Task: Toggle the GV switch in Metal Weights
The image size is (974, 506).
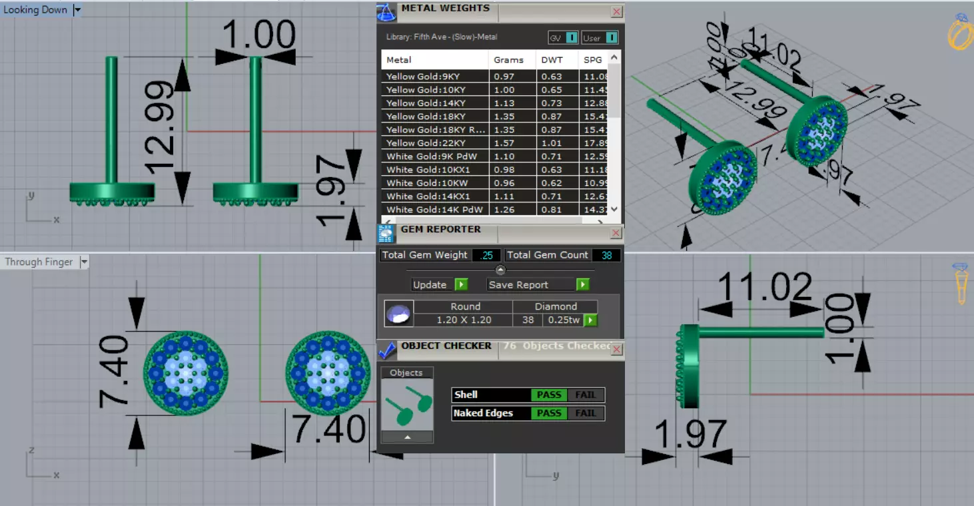Action: (x=563, y=38)
